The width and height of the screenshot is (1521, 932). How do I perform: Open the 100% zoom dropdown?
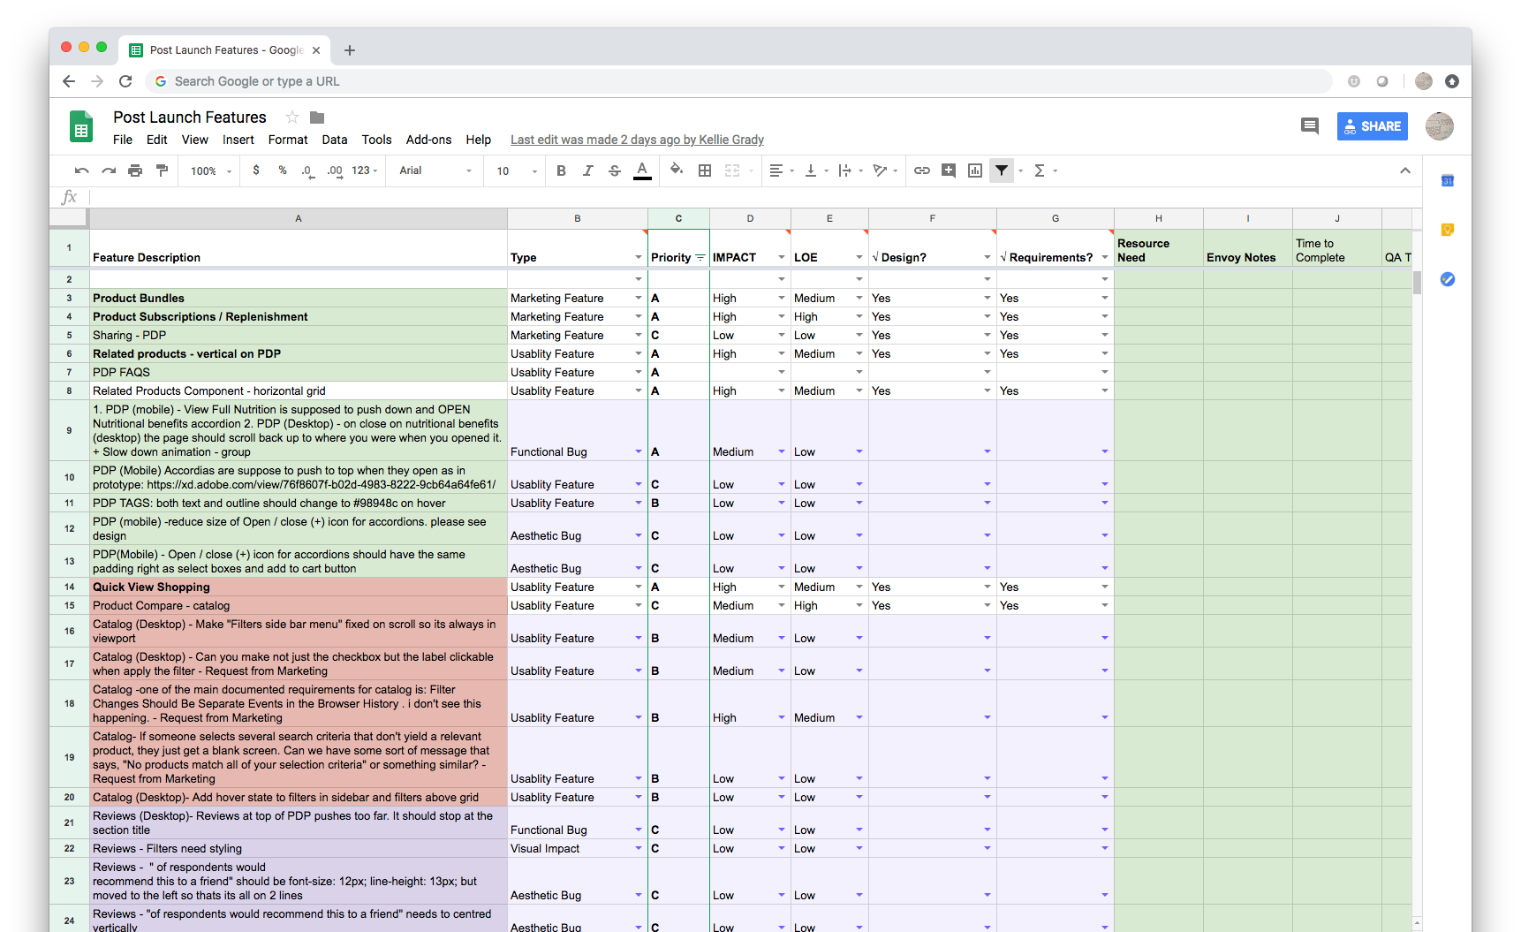[x=211, y=170]
